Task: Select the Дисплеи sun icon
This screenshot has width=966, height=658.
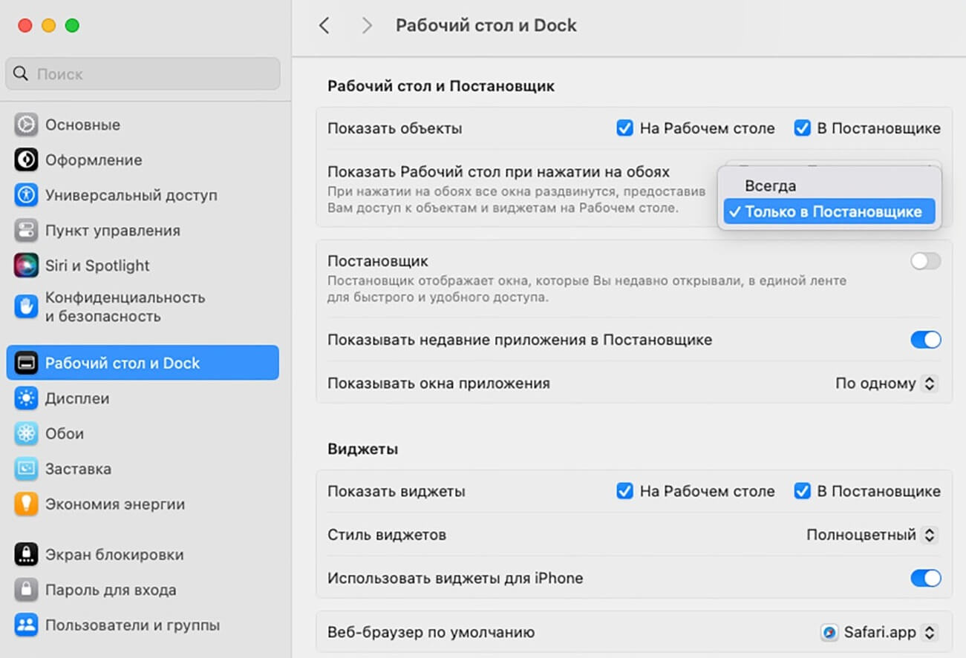Action: [26, 398]
